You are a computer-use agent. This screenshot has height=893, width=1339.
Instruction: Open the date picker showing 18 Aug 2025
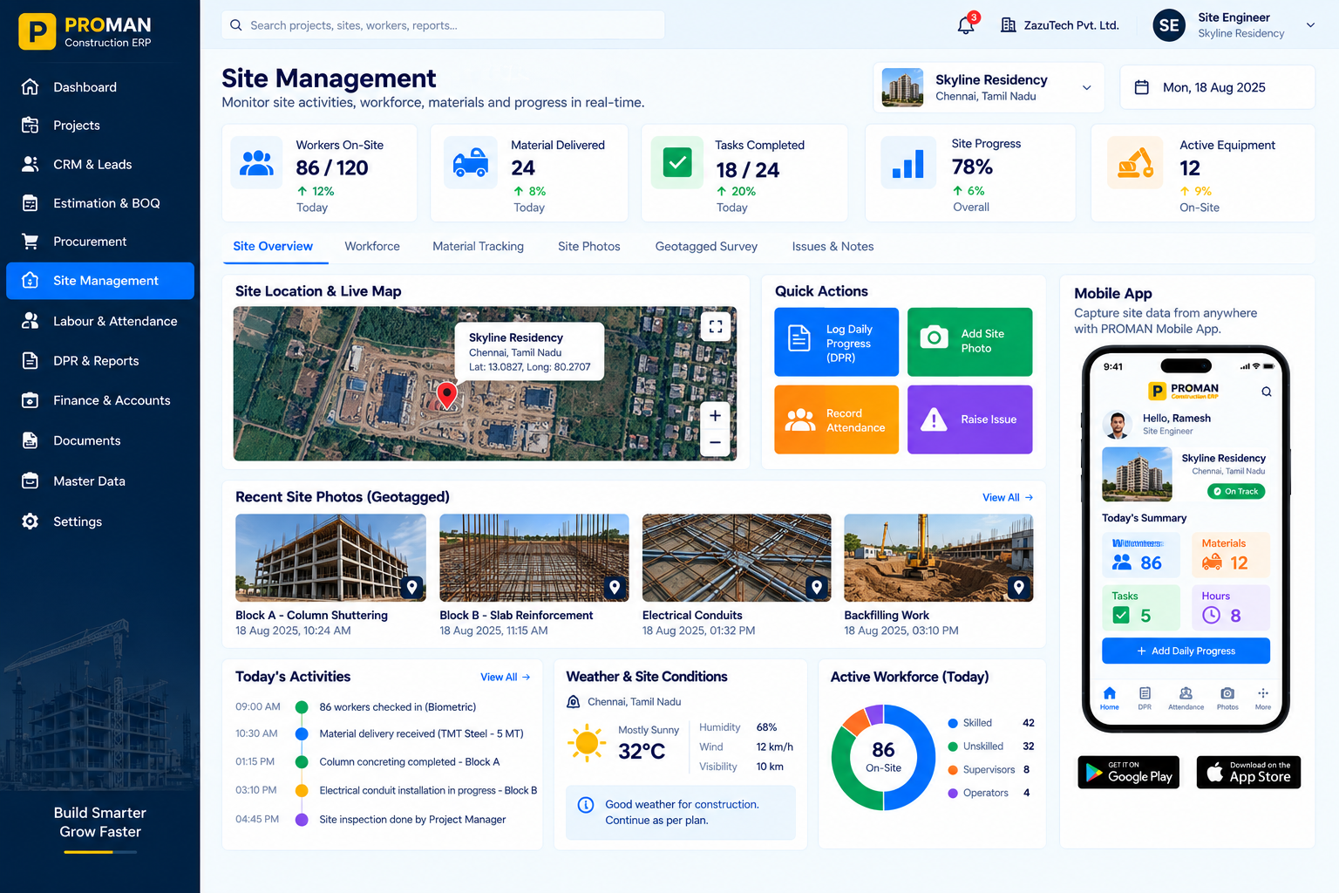tap(1217, 87)
